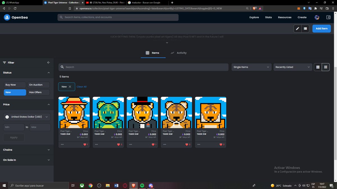Open the TIGER 35# thumbnail
This screenshot has width=337, height=189.
74,113
